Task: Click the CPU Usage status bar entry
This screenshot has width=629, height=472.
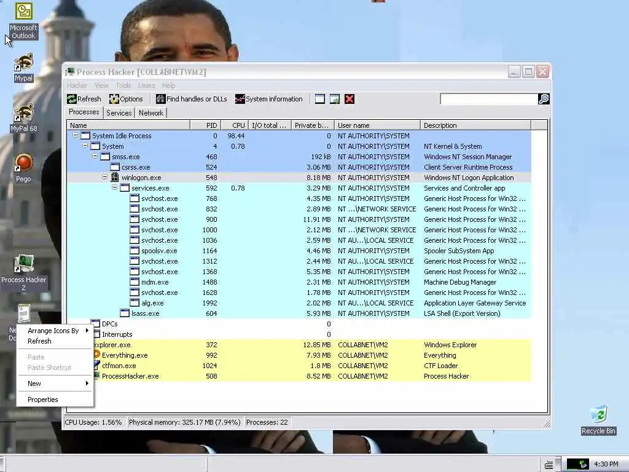Action: tap(93, 422)
